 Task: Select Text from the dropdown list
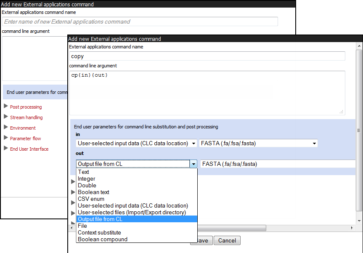[83, 172]
